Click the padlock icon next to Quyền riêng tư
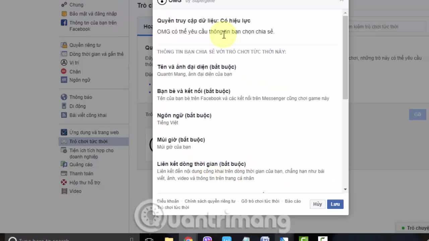This screenshot has width=429, height=241. tap(64, 45)
